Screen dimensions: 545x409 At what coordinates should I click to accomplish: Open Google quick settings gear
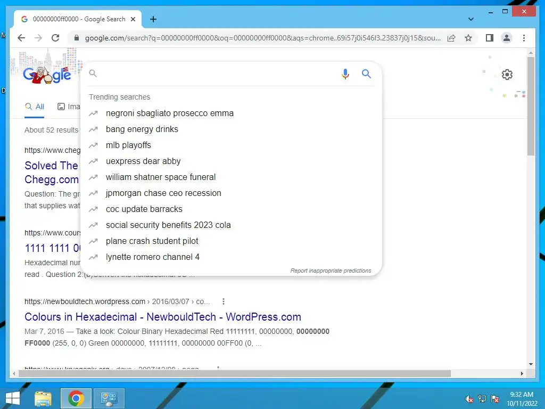pyautogui.click(x=507, y=75)
